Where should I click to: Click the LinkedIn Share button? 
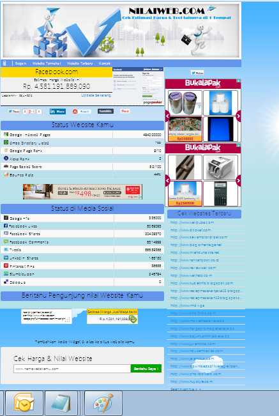pyautogui.click(x=57, y=111)
